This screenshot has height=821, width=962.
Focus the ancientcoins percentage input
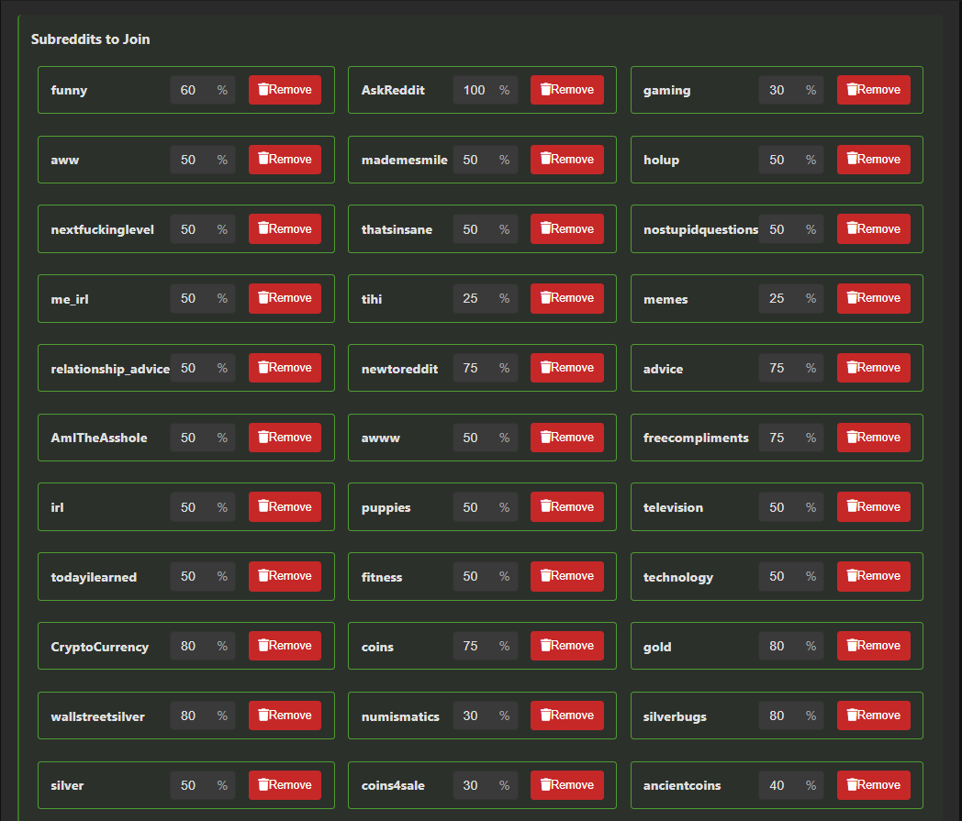pos(791,785)
